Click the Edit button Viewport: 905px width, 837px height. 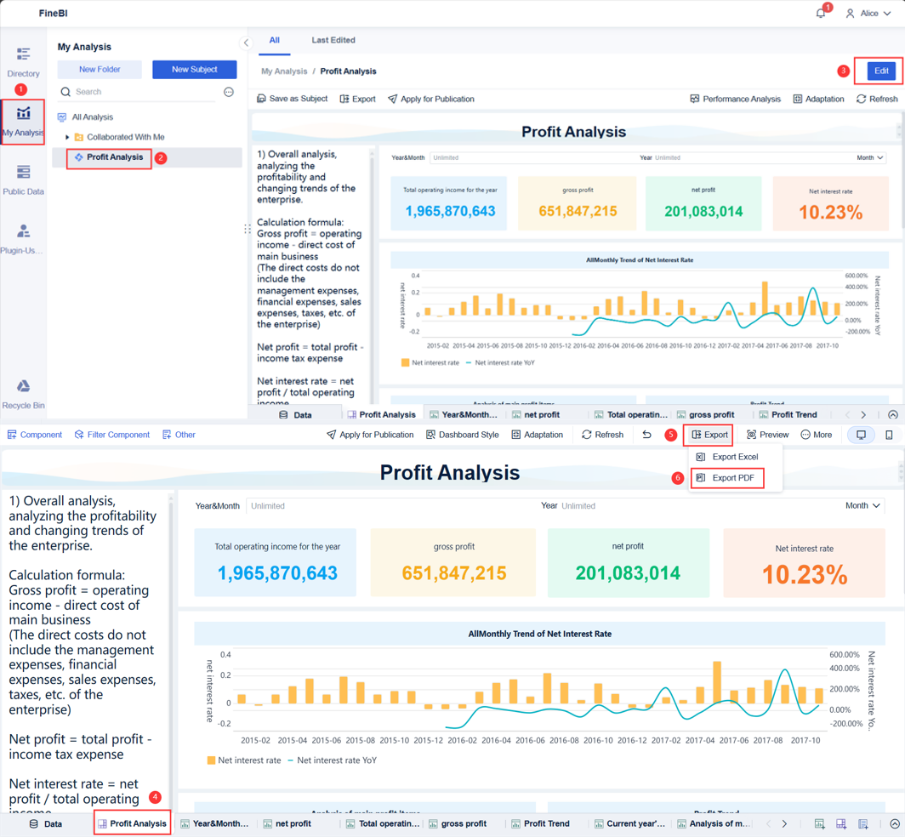pos(880,71)
